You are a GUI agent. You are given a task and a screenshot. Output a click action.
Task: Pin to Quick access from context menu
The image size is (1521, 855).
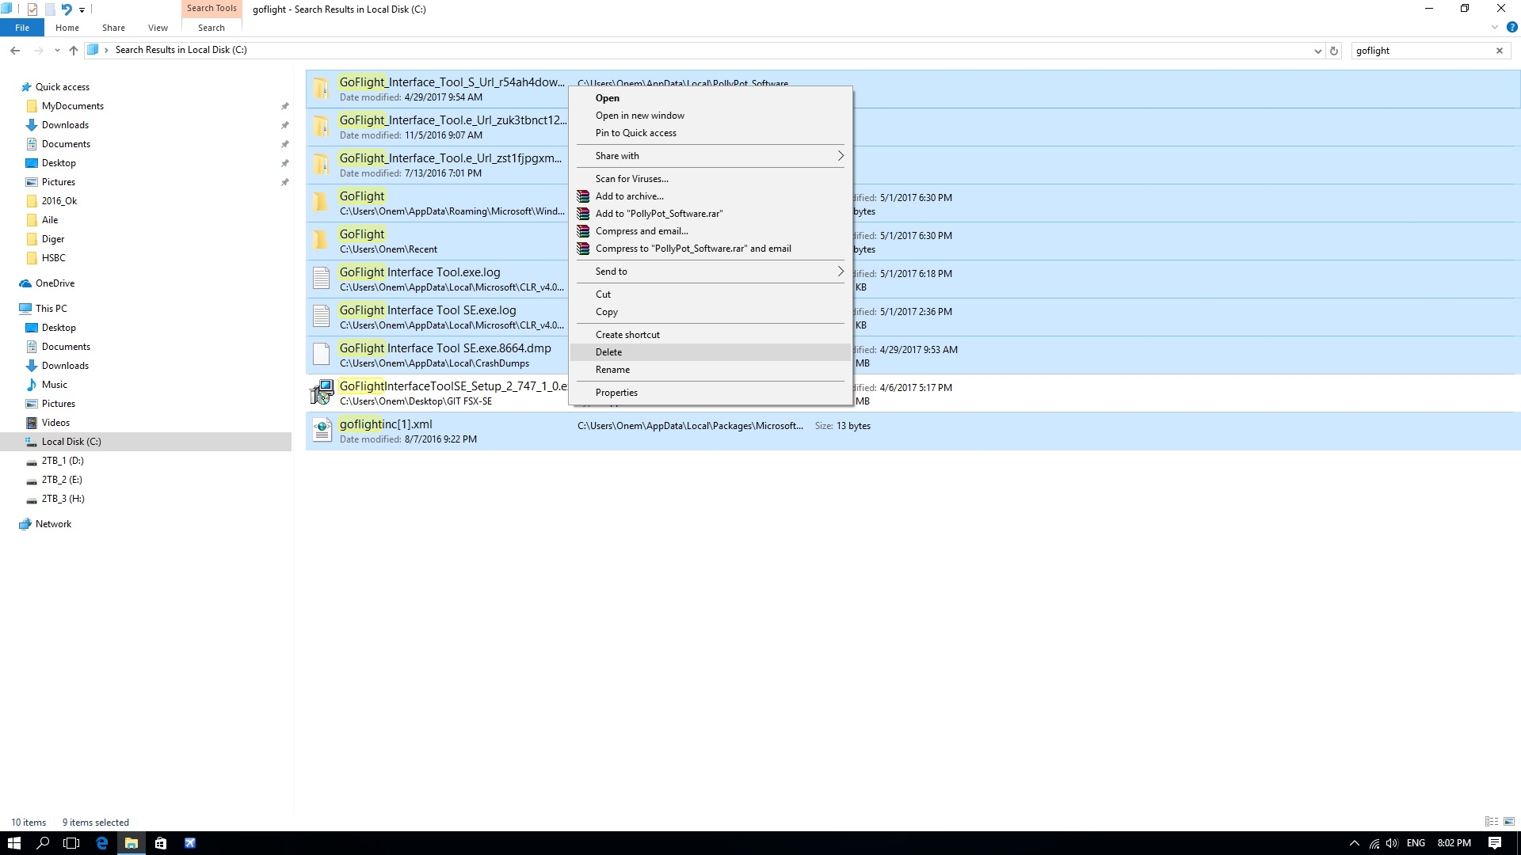click(x=710, y=133)
